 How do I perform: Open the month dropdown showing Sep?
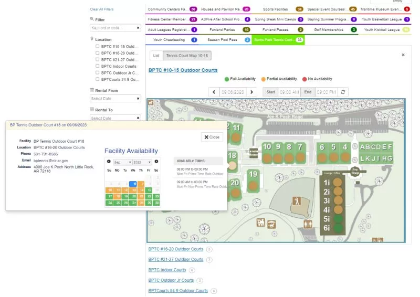point(122,162)
